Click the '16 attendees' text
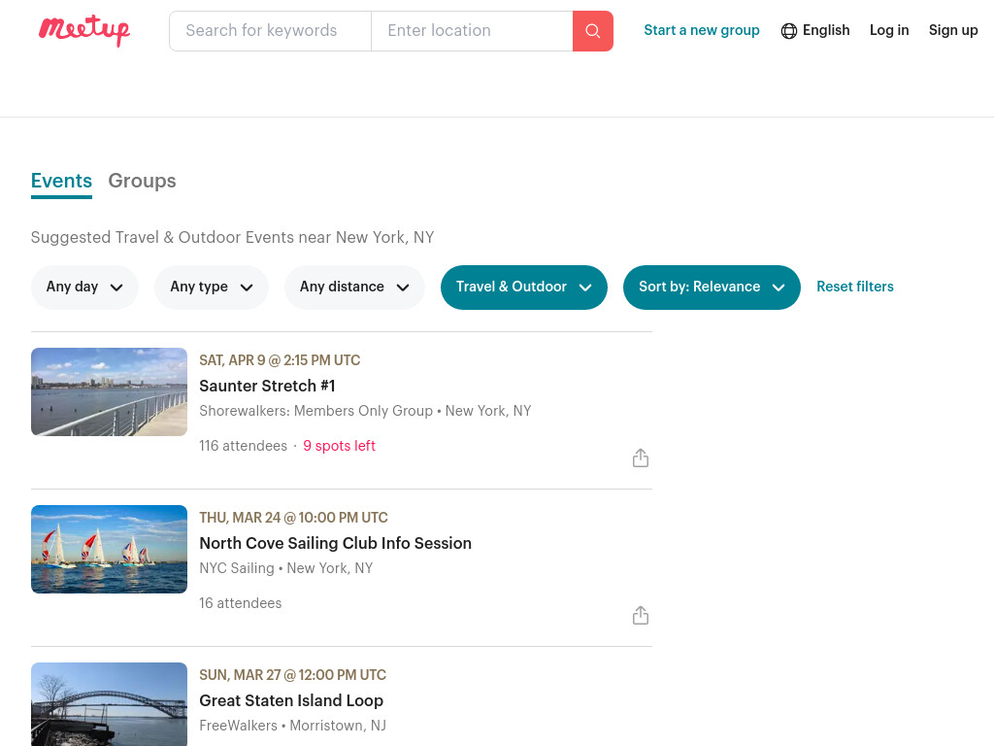The height and width of the screenshot is (746, 994). 241,603
